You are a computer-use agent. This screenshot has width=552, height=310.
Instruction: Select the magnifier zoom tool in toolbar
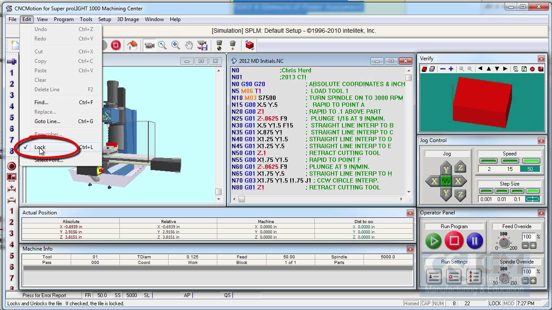tap(162, 45)
